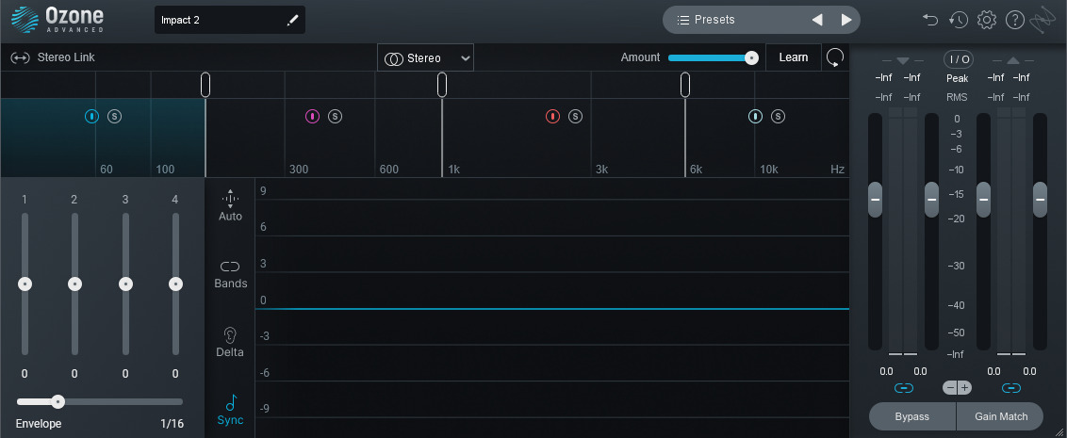1067x438 pixels.
Task: Adjust the band 3 impact slider
Action: [125, 284]
